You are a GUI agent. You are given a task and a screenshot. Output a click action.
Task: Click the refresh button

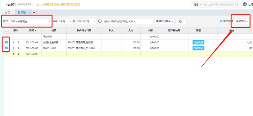coord(181,21)
